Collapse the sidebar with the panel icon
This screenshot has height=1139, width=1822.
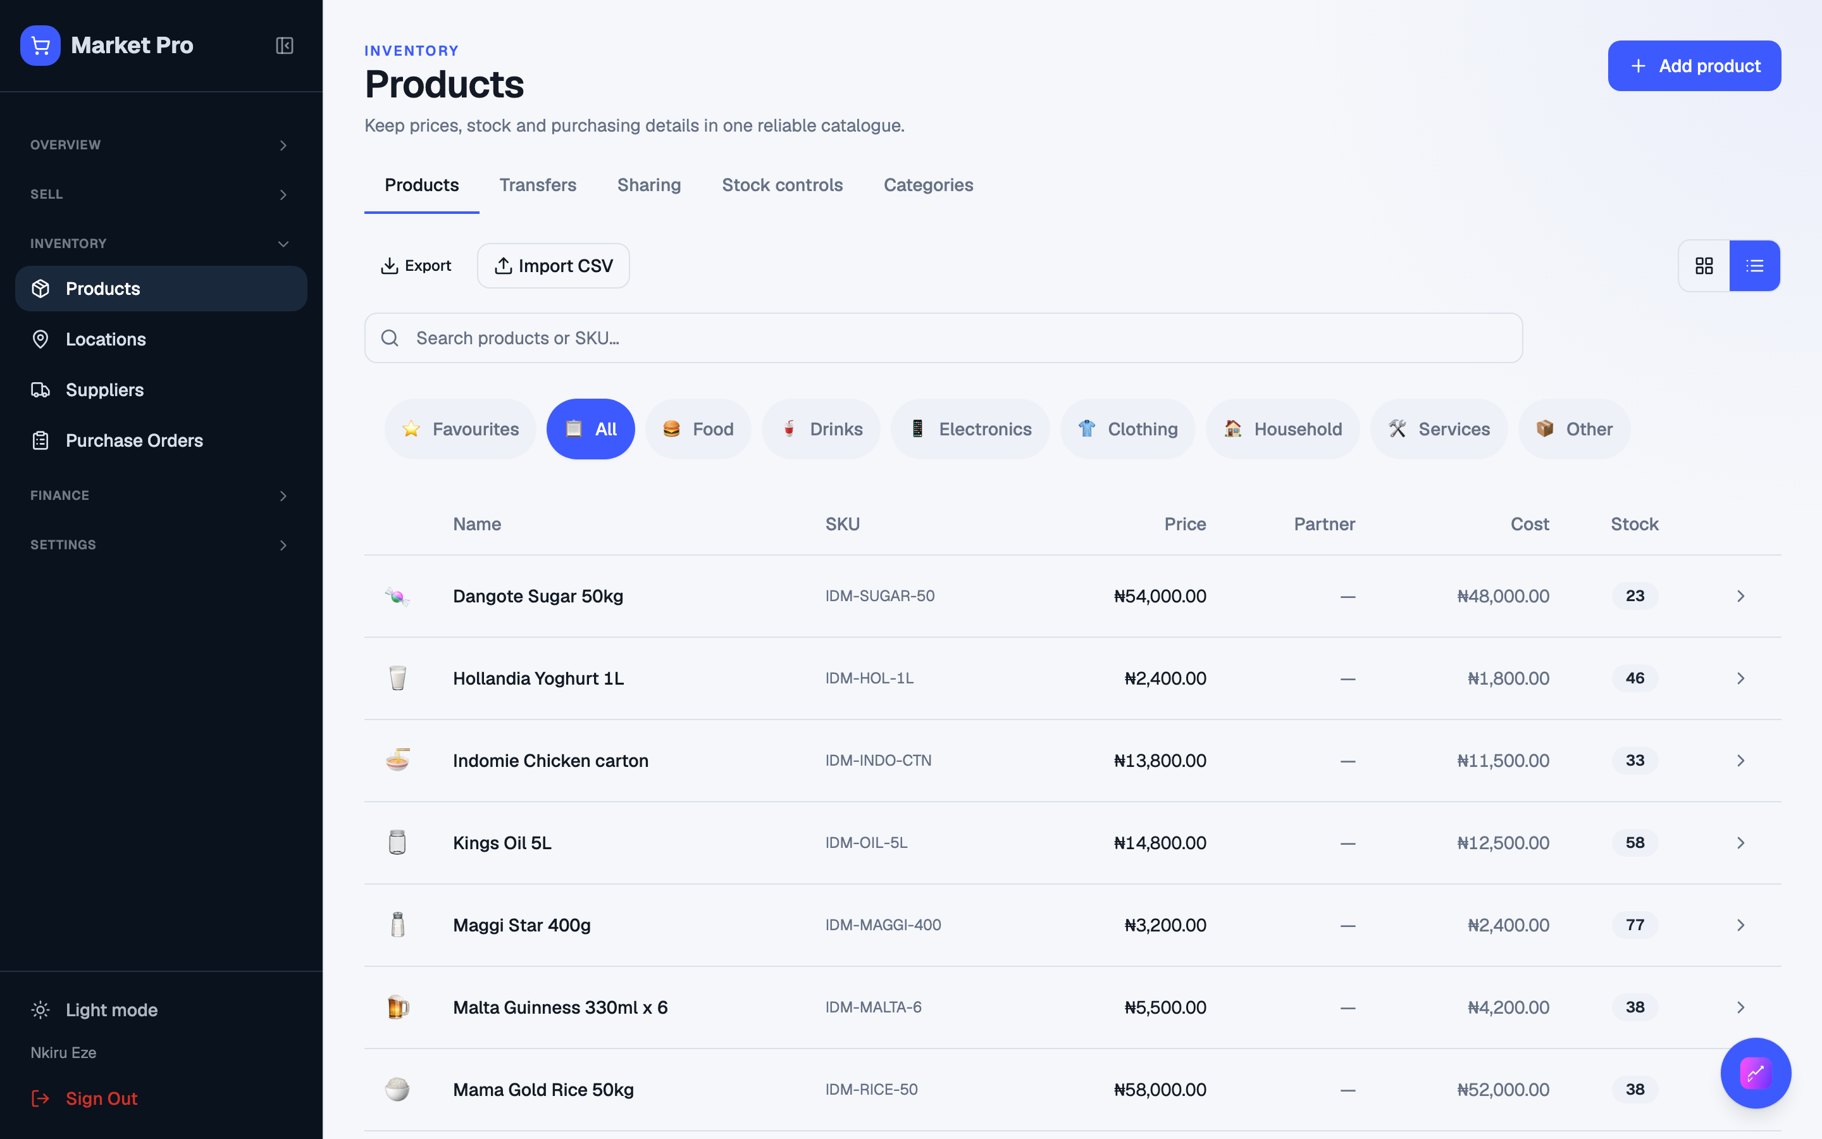point(285,45)
